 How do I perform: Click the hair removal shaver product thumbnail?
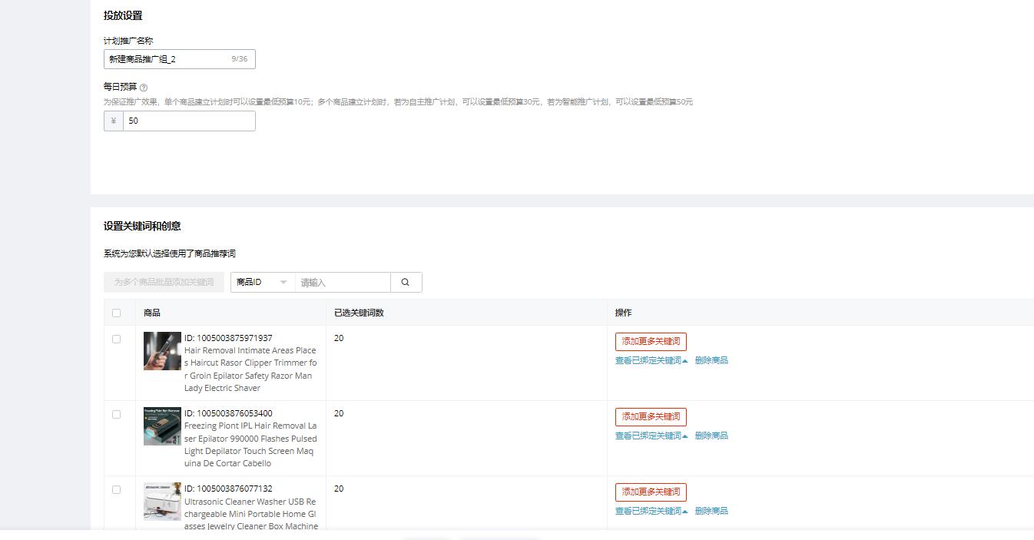[x=161, y=351]
